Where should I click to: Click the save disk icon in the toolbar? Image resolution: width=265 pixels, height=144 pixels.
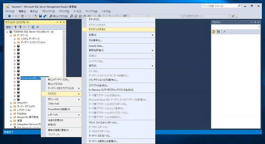pos(40,16)
